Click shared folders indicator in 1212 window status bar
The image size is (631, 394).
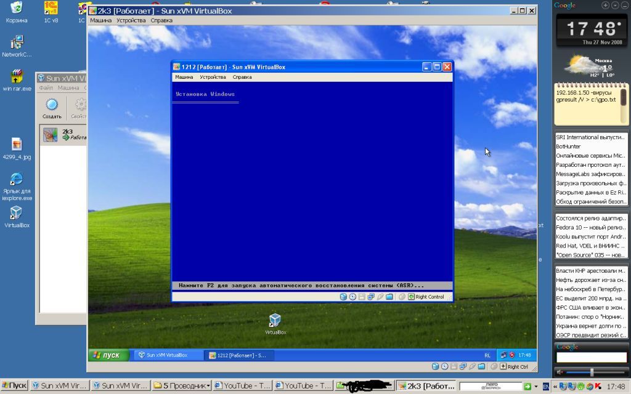pos(389,297)
